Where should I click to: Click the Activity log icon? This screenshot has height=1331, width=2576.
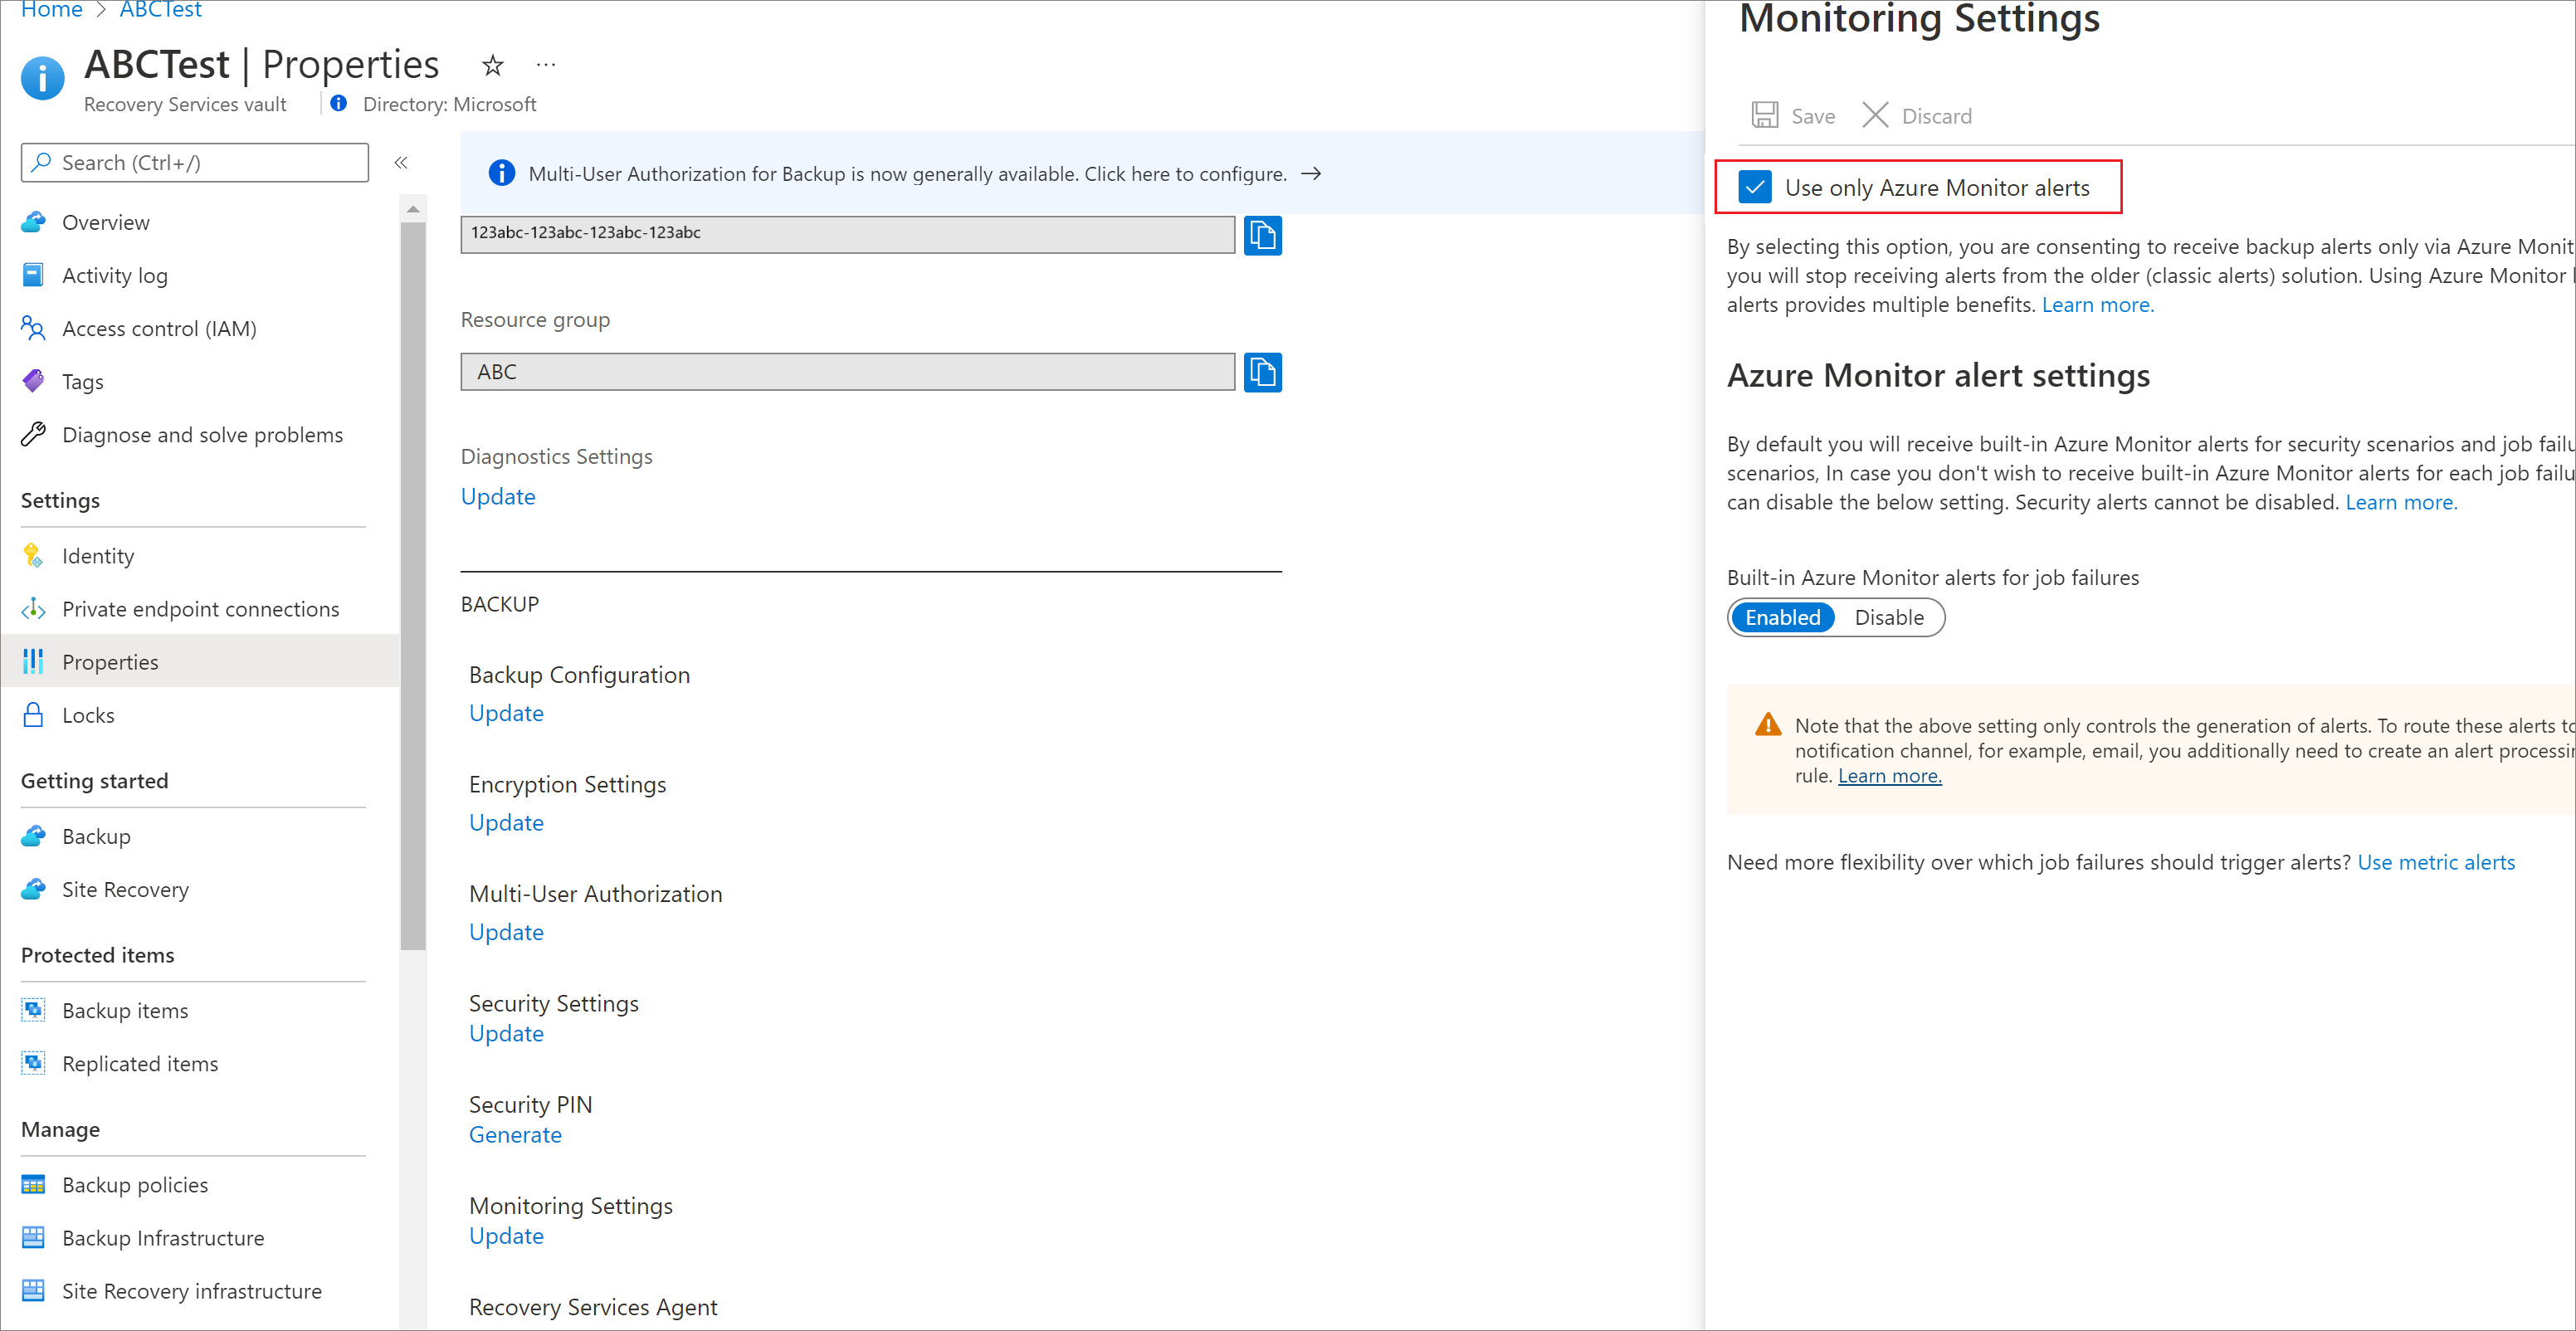point(36,273)
